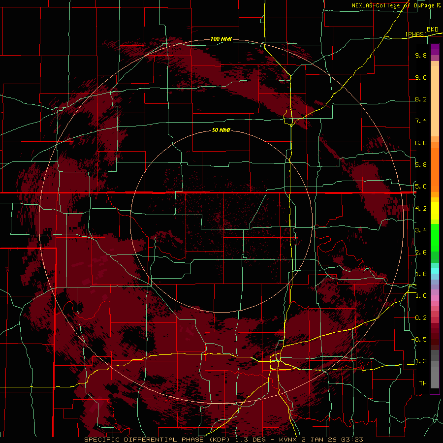This screenshot has width=443, height=443.
Task: Select the 2.6 value on the color scale
Action: [421, 253]
